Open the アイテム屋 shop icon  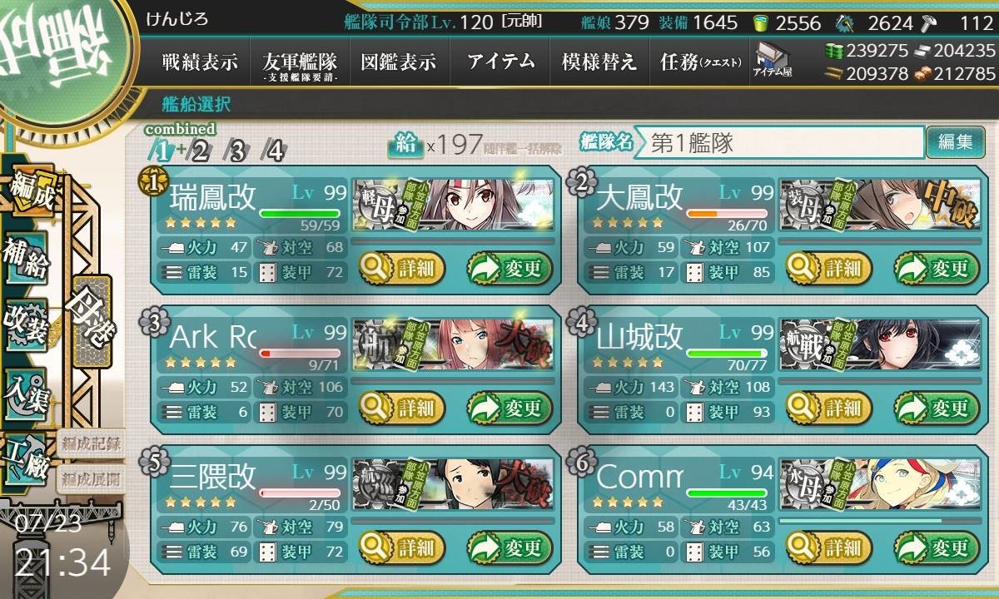coord(773,62)
